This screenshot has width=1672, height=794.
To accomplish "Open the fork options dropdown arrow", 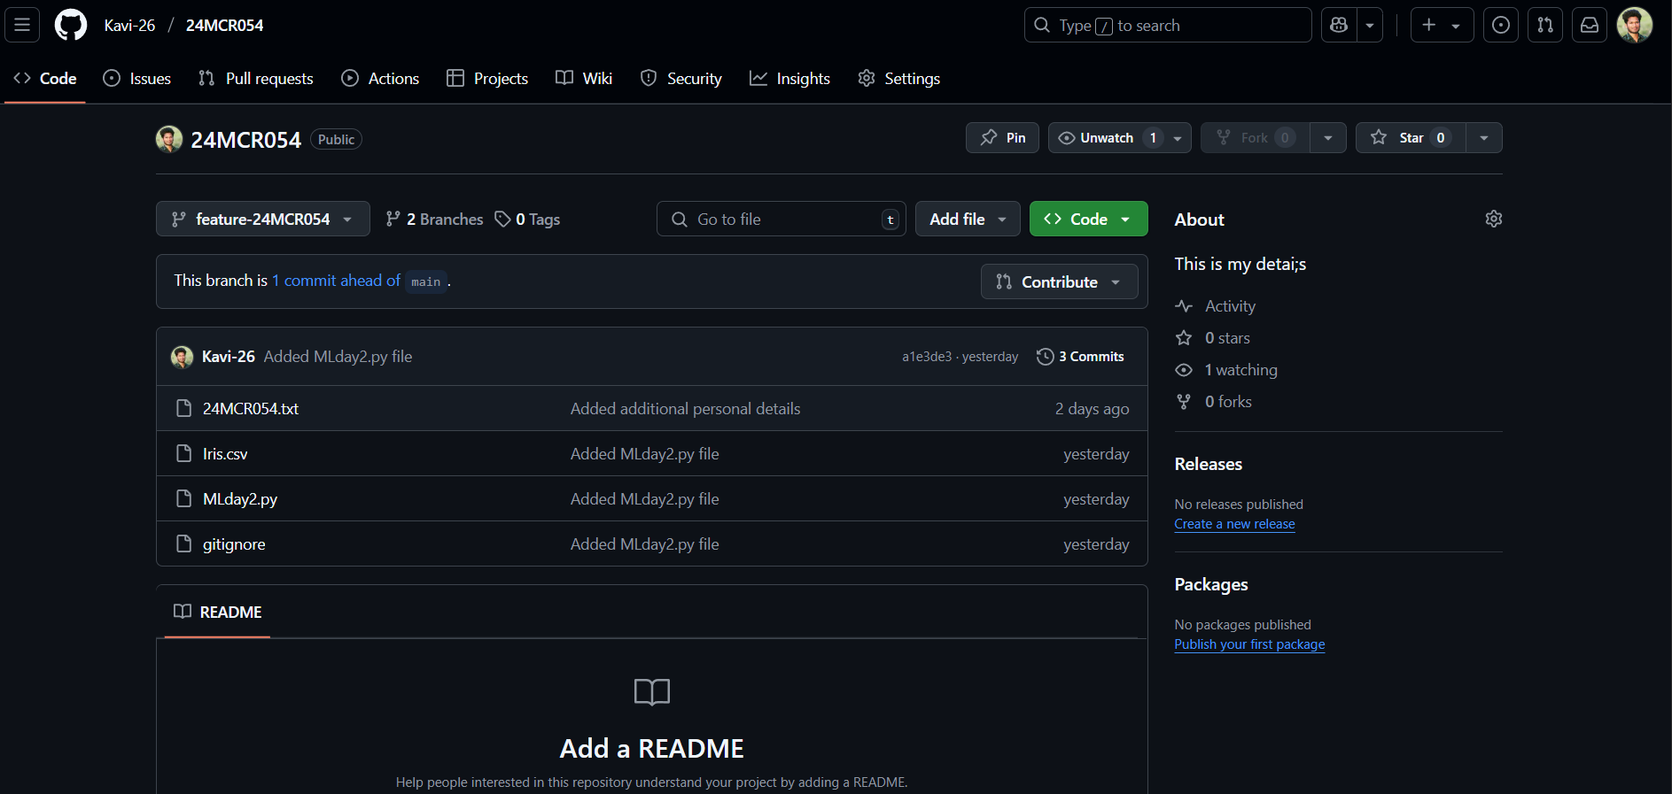I will point(1328,138).
